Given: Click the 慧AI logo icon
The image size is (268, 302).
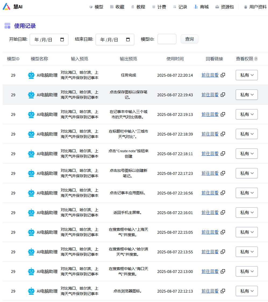Looking at the screenshot, I should (x=7, y=7).
